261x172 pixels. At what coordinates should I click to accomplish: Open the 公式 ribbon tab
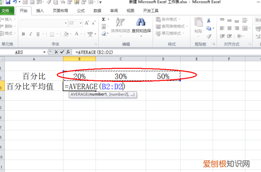pyautogui.click(x=81, y=11)
